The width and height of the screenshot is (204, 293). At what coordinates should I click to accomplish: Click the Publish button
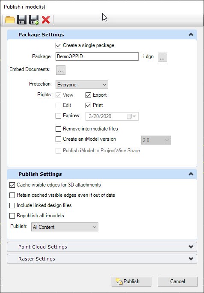click(x=131, y=281)
